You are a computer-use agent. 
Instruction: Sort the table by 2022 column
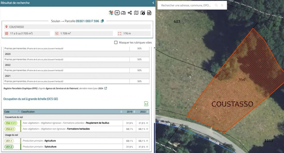(x=147, y=112)
